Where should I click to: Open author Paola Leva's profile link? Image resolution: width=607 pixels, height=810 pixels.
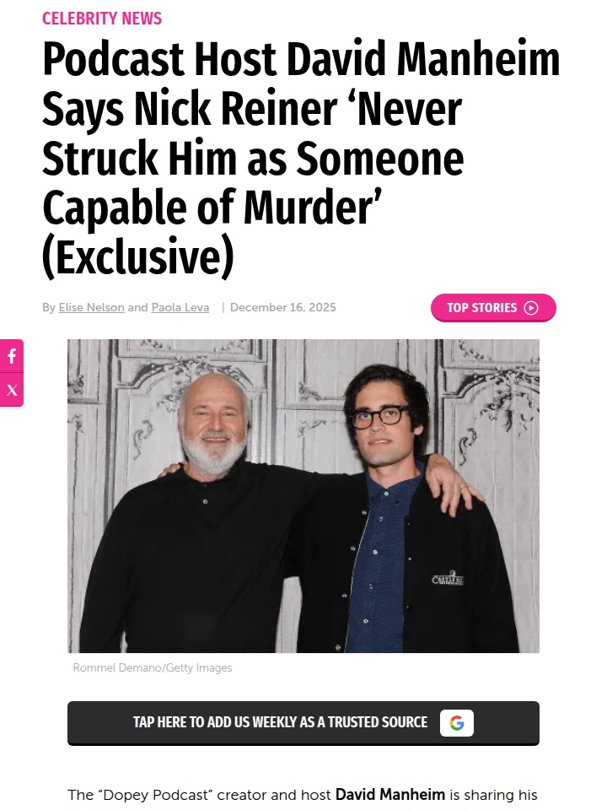pyautogui.click(x=180, y=307)
